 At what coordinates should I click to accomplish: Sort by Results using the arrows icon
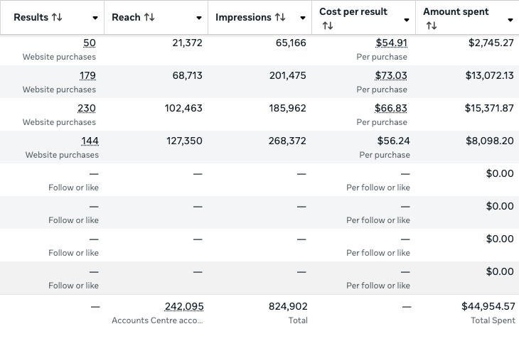(57, 17)
